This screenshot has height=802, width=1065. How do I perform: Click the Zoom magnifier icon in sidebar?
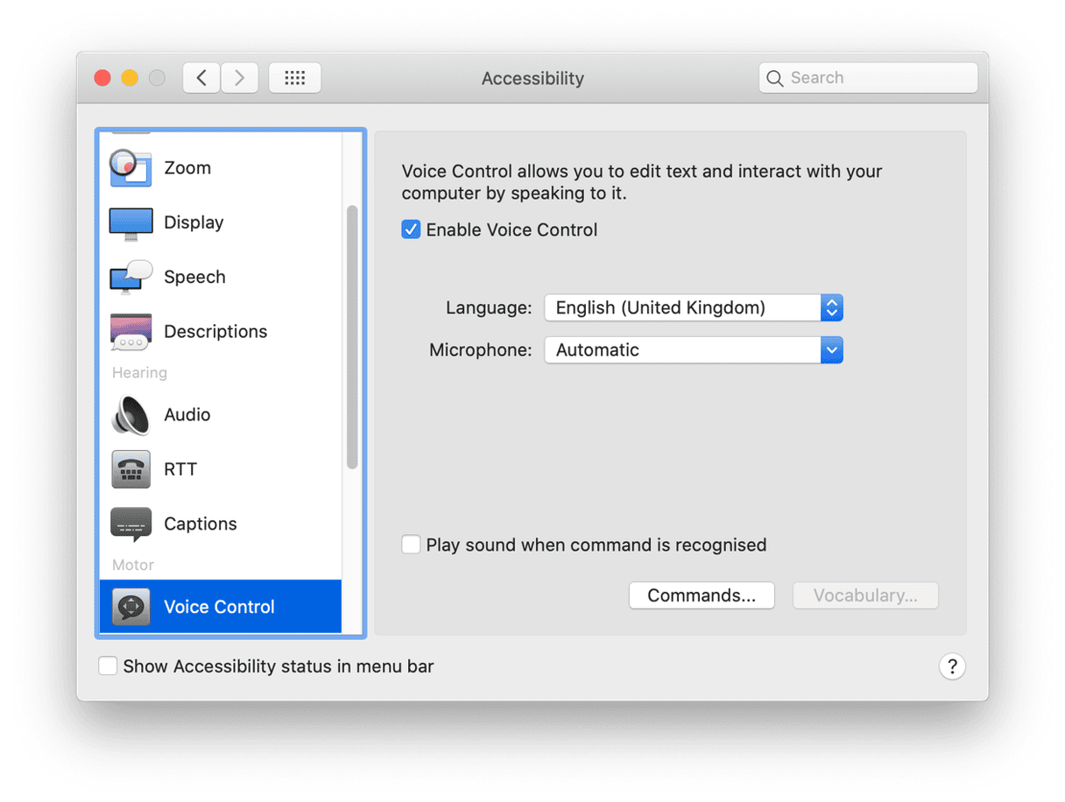(130, 168)
